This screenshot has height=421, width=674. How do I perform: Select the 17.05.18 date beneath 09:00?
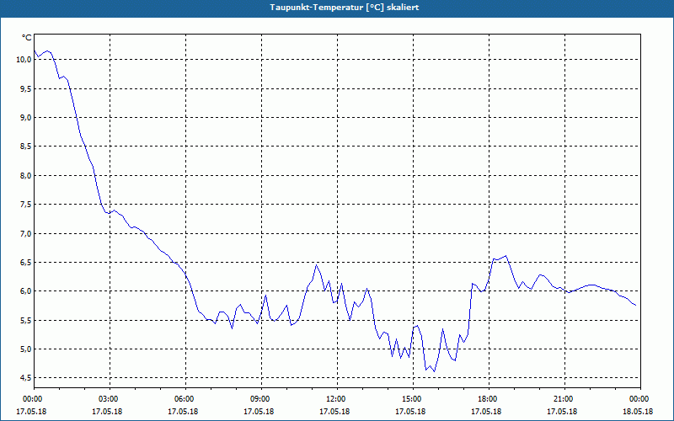point(259,412)
